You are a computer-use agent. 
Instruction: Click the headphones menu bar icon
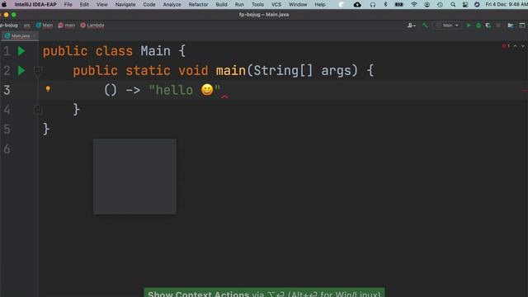click(372, 5)
